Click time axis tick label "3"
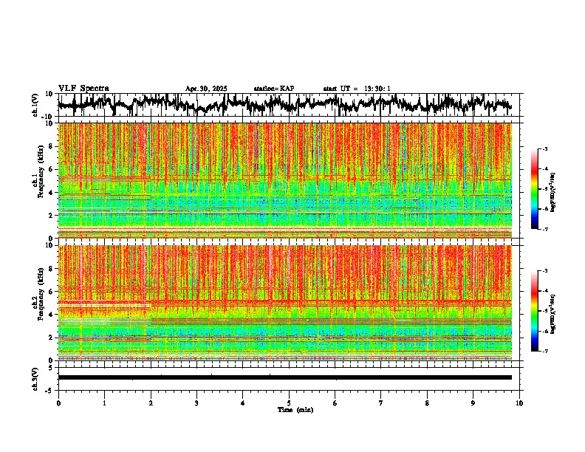The width and height of the screenshot is (585, 452). click(196, 403)
